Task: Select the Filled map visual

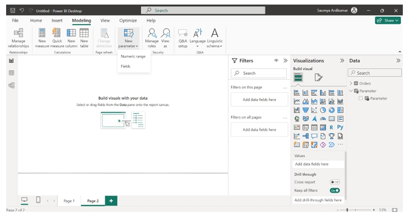Action: [305, 119]
